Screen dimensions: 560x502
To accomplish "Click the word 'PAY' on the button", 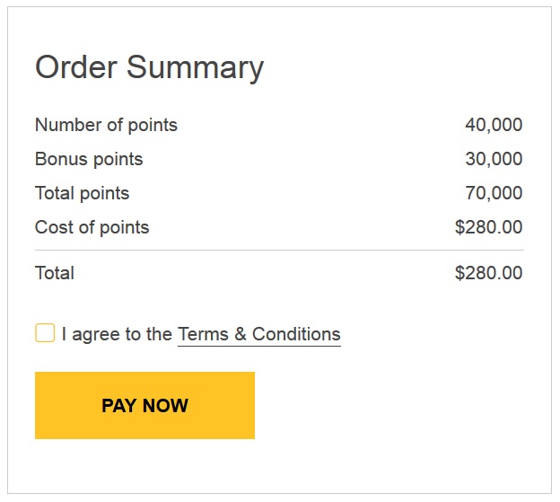I will point(118,405).
